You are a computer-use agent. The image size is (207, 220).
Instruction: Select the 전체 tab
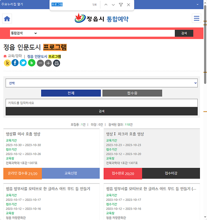(71, 93)
